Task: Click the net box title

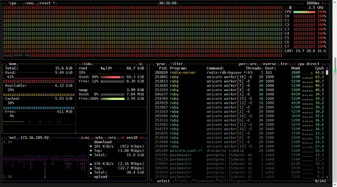Action: (x=13, y=138)
